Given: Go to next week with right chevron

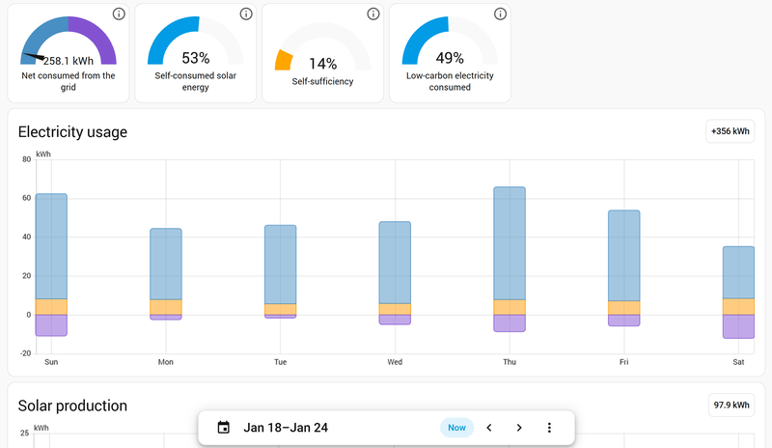Looking at the screenshot, I should pyautogui.click(x=519, y=428).
